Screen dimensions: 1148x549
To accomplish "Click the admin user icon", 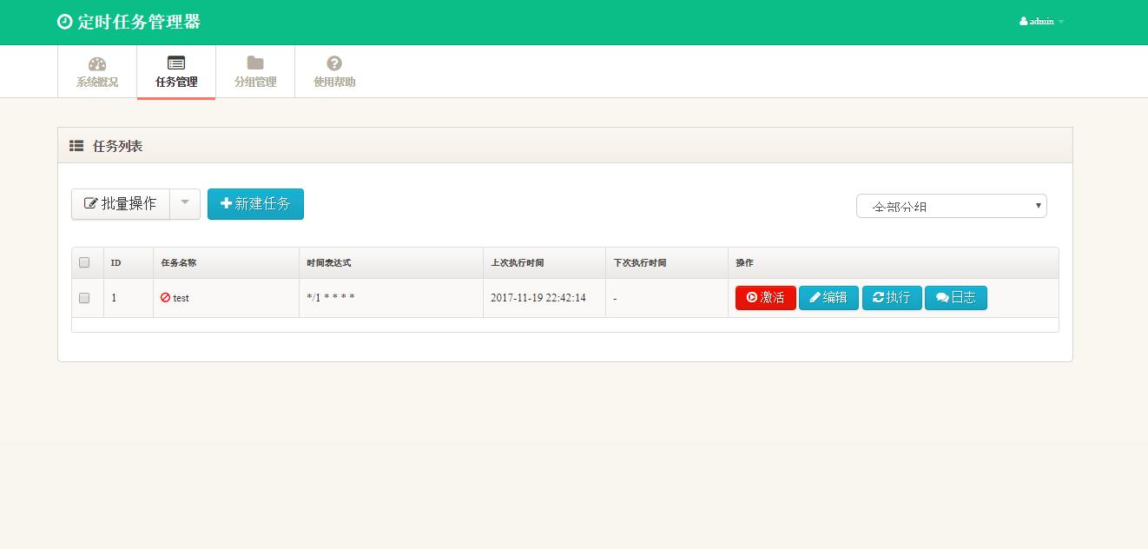I will (x=1024, y=22).
